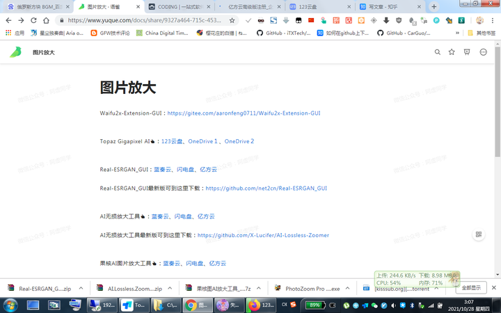Open the Yuque document search
501x313 pixels.
click(x=438, y=52)
